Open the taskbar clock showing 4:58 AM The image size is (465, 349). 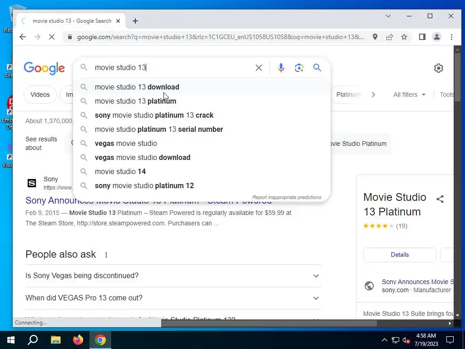click(426, 340)
